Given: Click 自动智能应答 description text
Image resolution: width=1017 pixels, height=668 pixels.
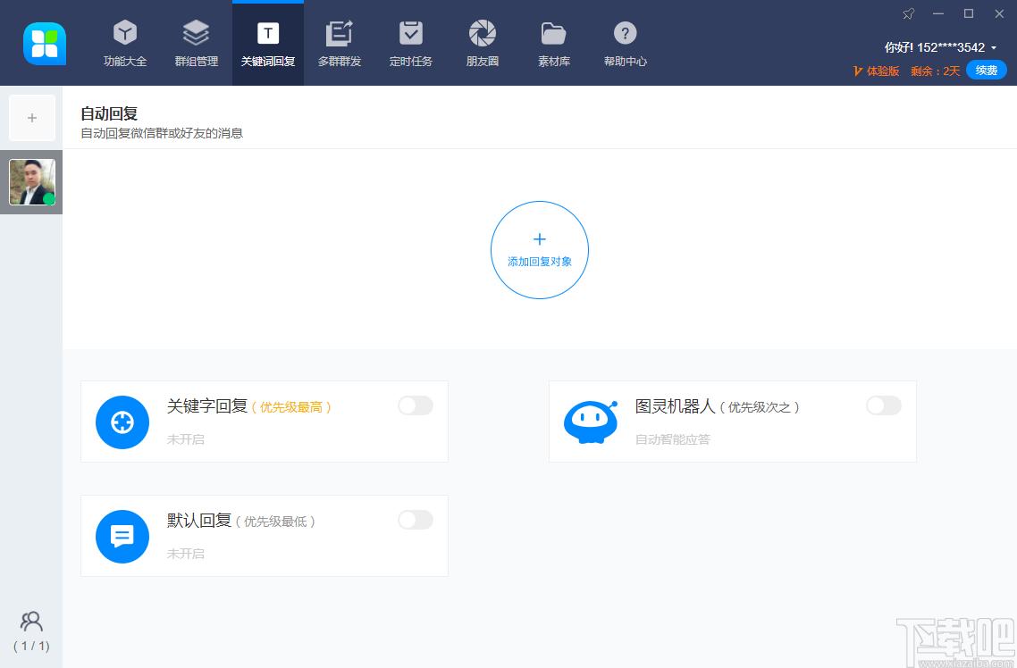Looking at the screenshot, I should pyautogui.click(x=673, y=439).
